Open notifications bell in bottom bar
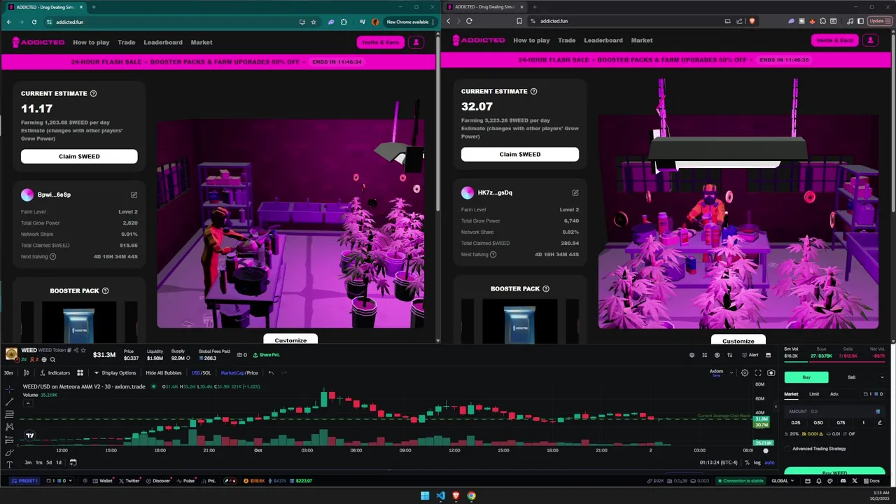 [820, 481]
